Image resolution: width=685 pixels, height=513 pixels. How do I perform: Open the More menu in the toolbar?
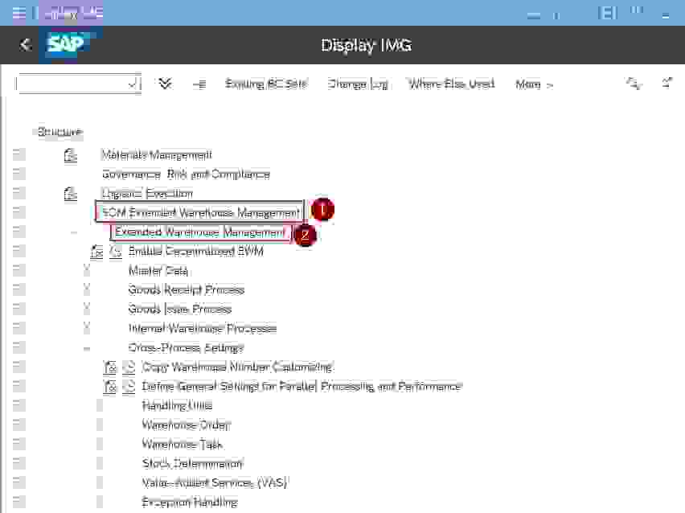[x=532, y=84]
